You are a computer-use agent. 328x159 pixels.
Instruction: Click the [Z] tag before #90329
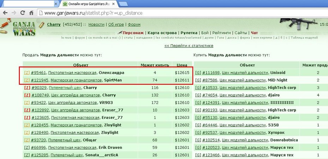coord(27,88)
